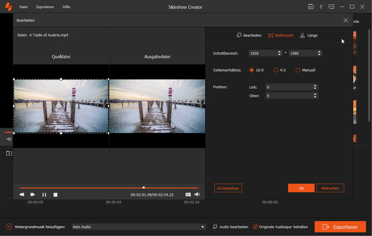
Task: Select the 4:3 aspect ratio
Action: click(276, 70)
